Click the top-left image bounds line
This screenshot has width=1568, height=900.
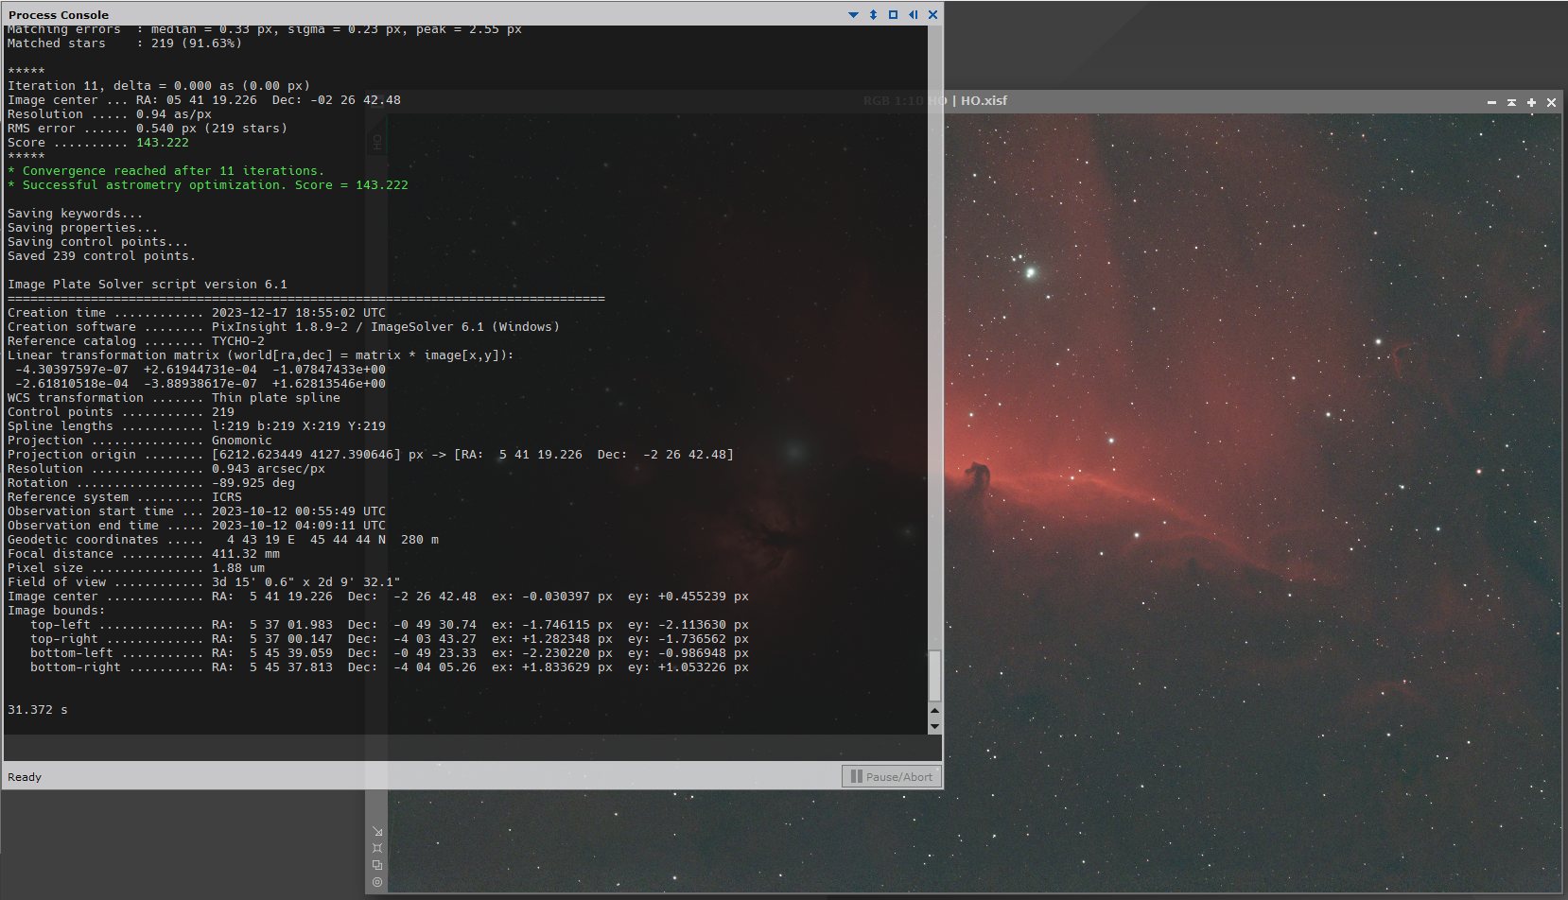click(x=390, y=625)
